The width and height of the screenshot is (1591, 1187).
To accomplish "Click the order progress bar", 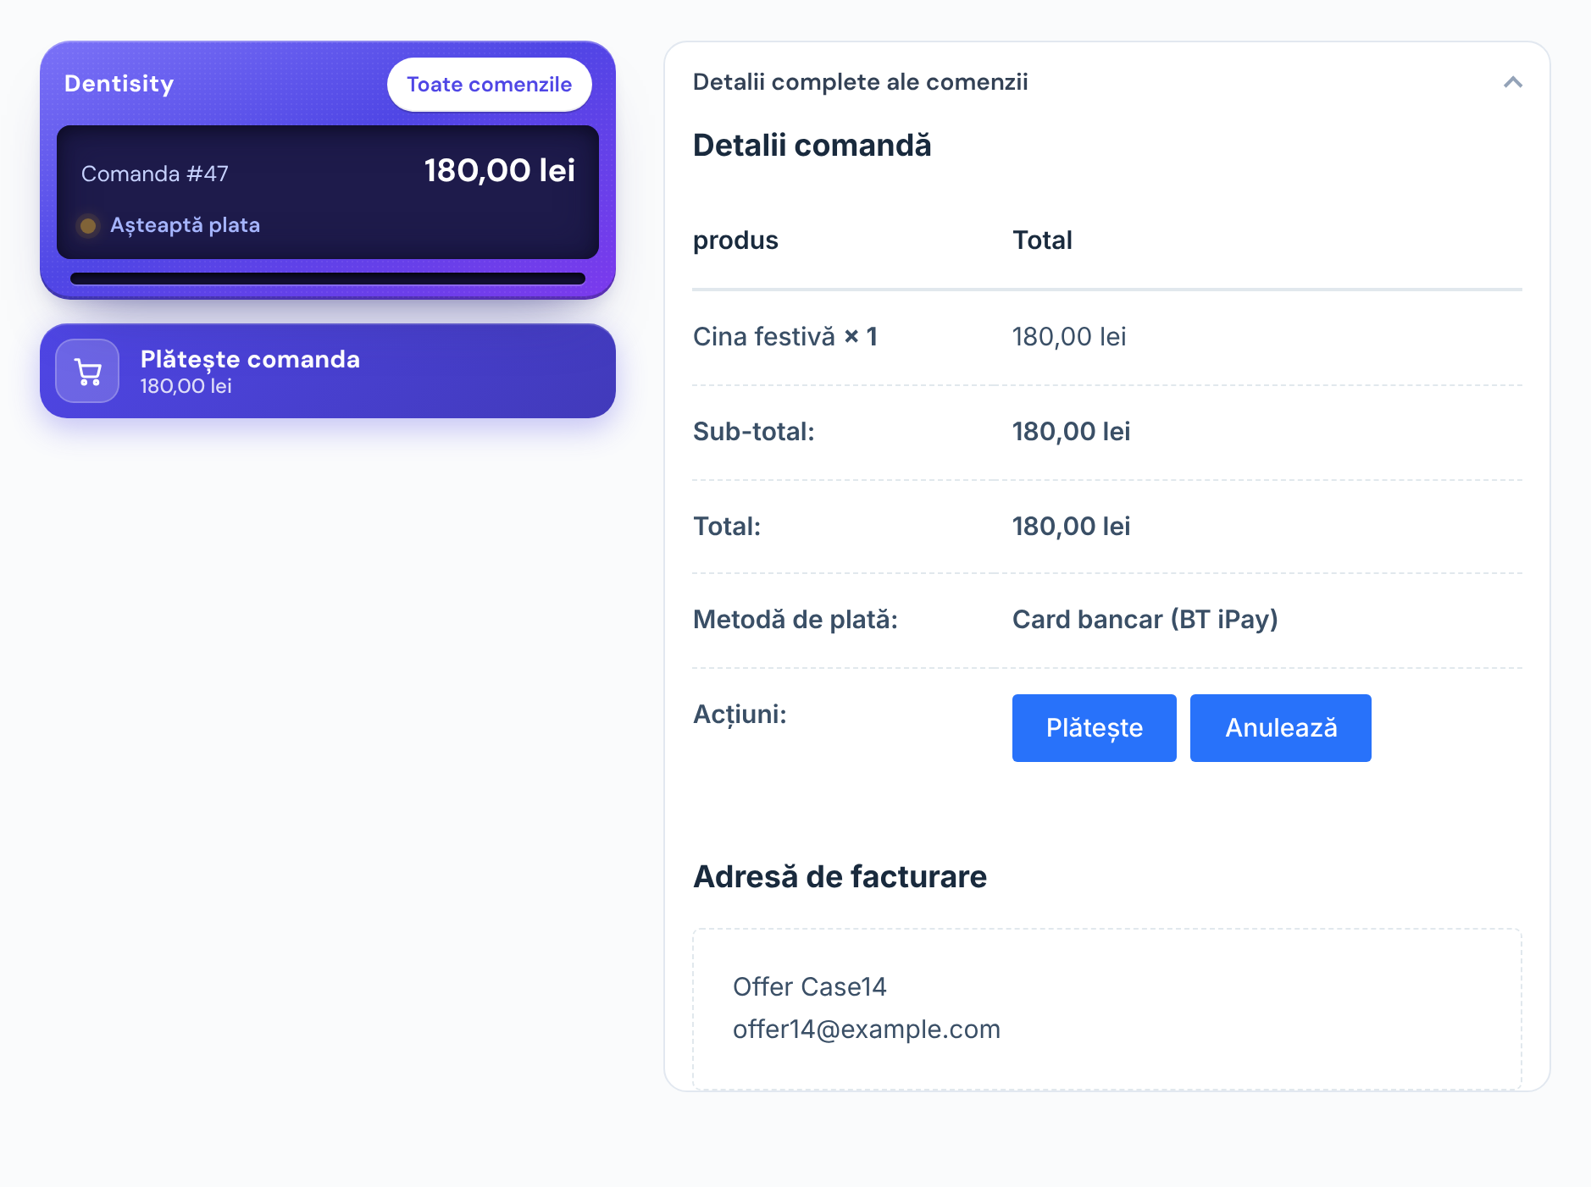I will [328, 279].
